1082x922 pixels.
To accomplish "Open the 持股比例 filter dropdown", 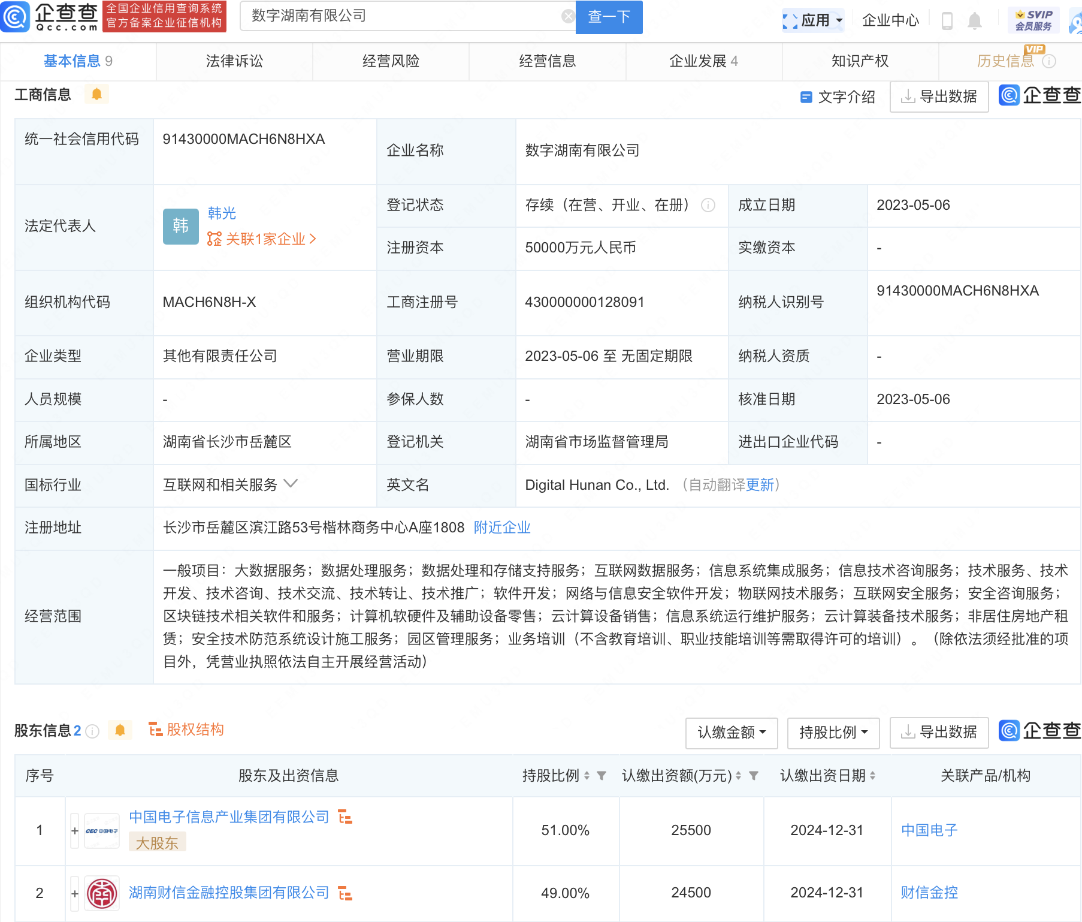I will 833,733.
